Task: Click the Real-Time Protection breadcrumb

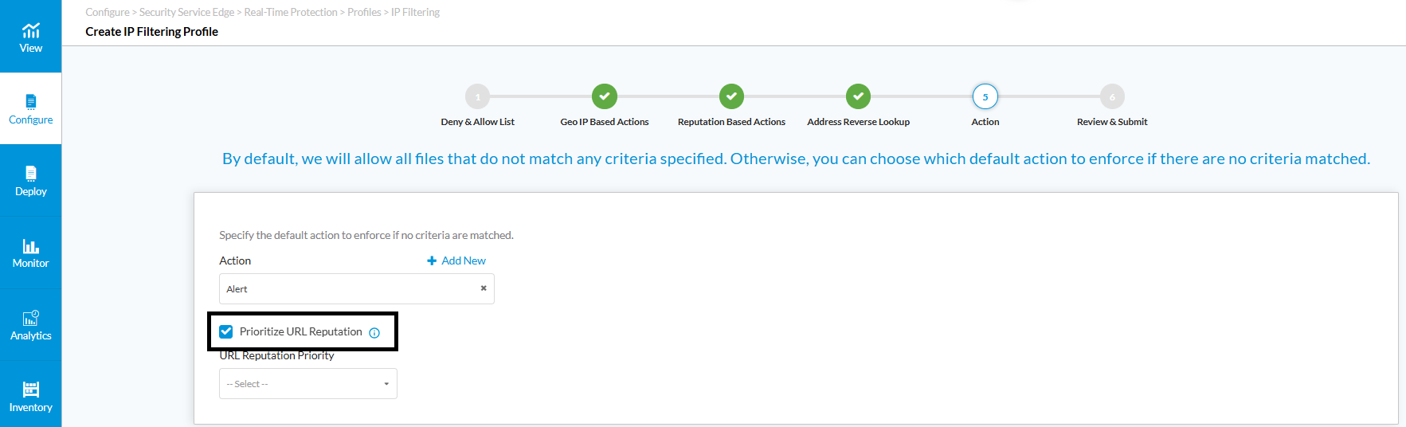Action: pyautogui.click(x=291, y=12)
